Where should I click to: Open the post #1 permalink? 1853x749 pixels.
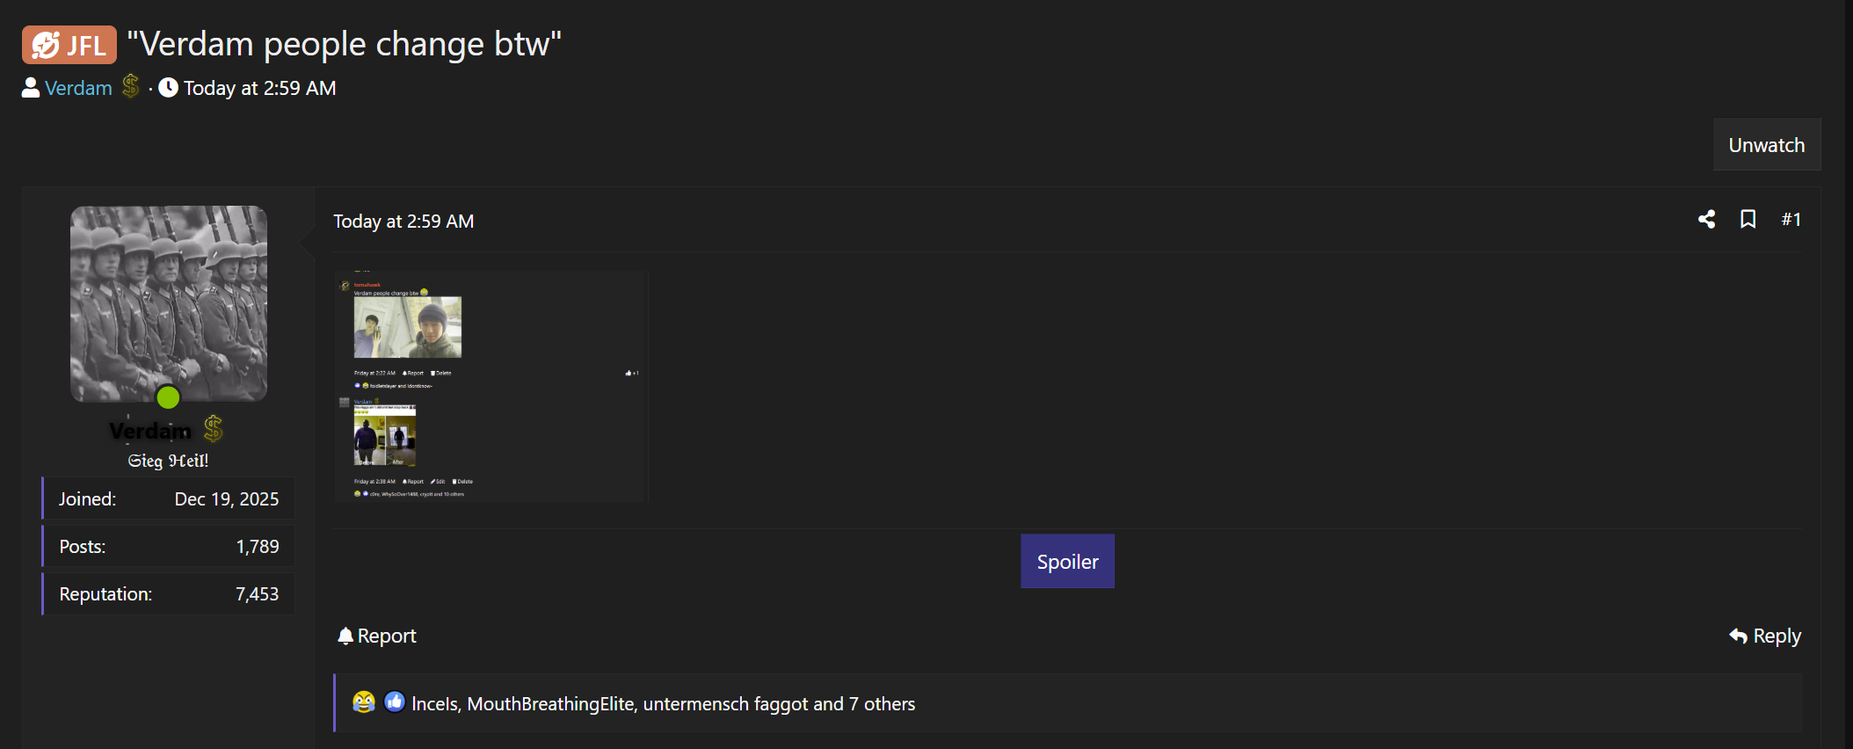tap(1791, 220)
